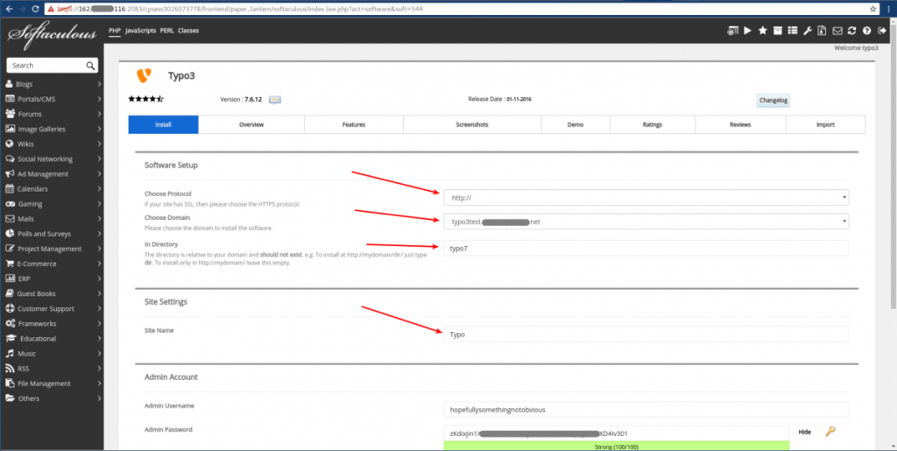Switch to the Demo tab

tap(576, 124)
